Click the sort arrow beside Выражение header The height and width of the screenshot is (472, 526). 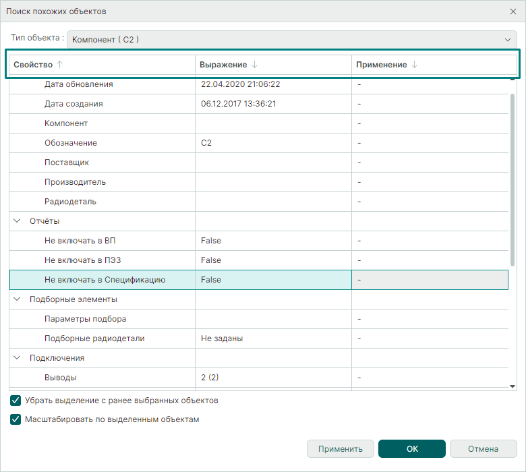click(x=254, y=65)
